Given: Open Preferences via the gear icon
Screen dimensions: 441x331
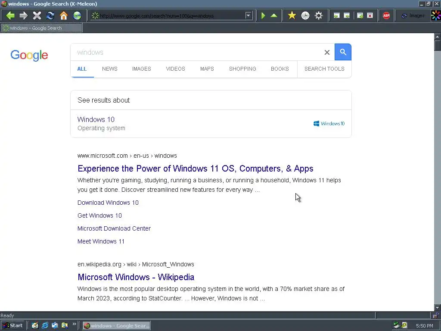Looking at the screenshot, I should click(318, 16).
